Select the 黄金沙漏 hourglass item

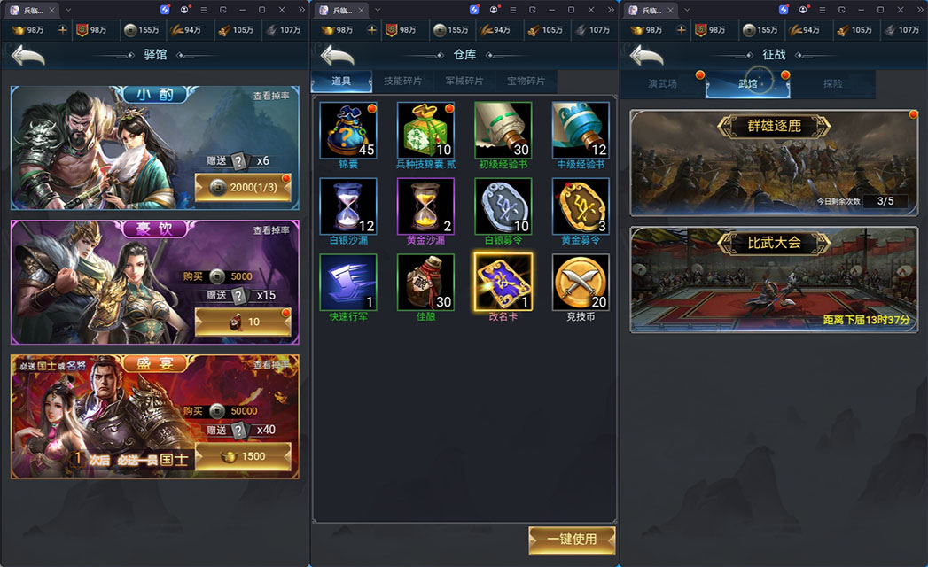pos(425,206)
